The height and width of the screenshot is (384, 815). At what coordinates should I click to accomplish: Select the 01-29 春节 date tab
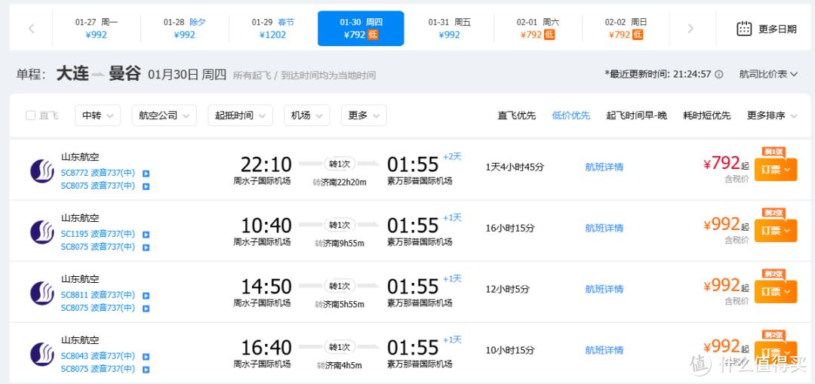272,29
